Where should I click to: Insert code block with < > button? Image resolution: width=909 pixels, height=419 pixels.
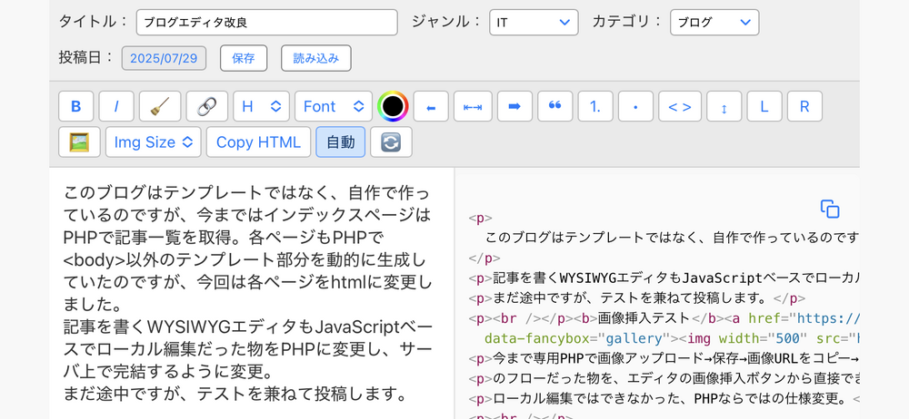(680, 106)
